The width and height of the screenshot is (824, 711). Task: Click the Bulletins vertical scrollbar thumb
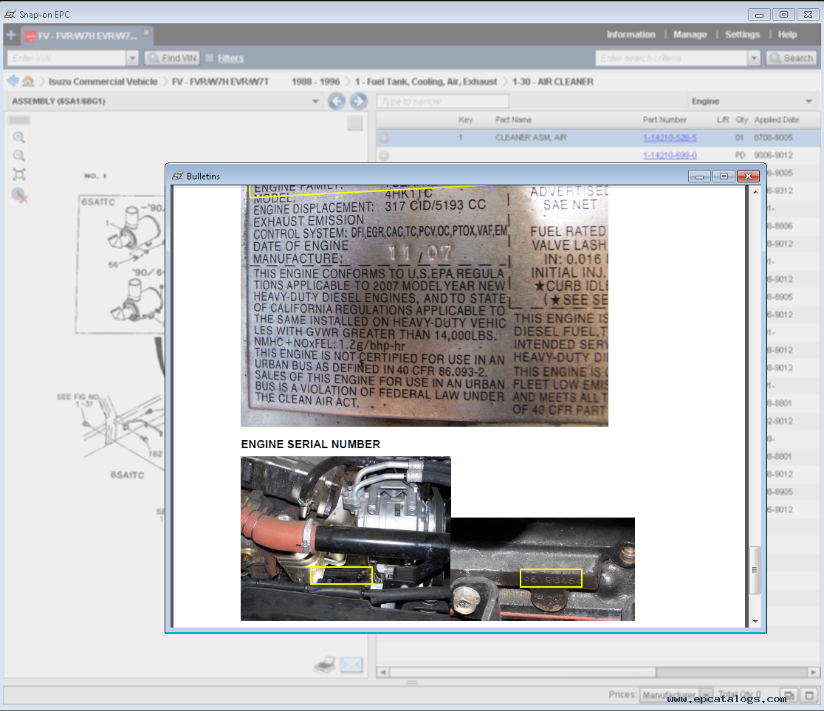(755, 570)
